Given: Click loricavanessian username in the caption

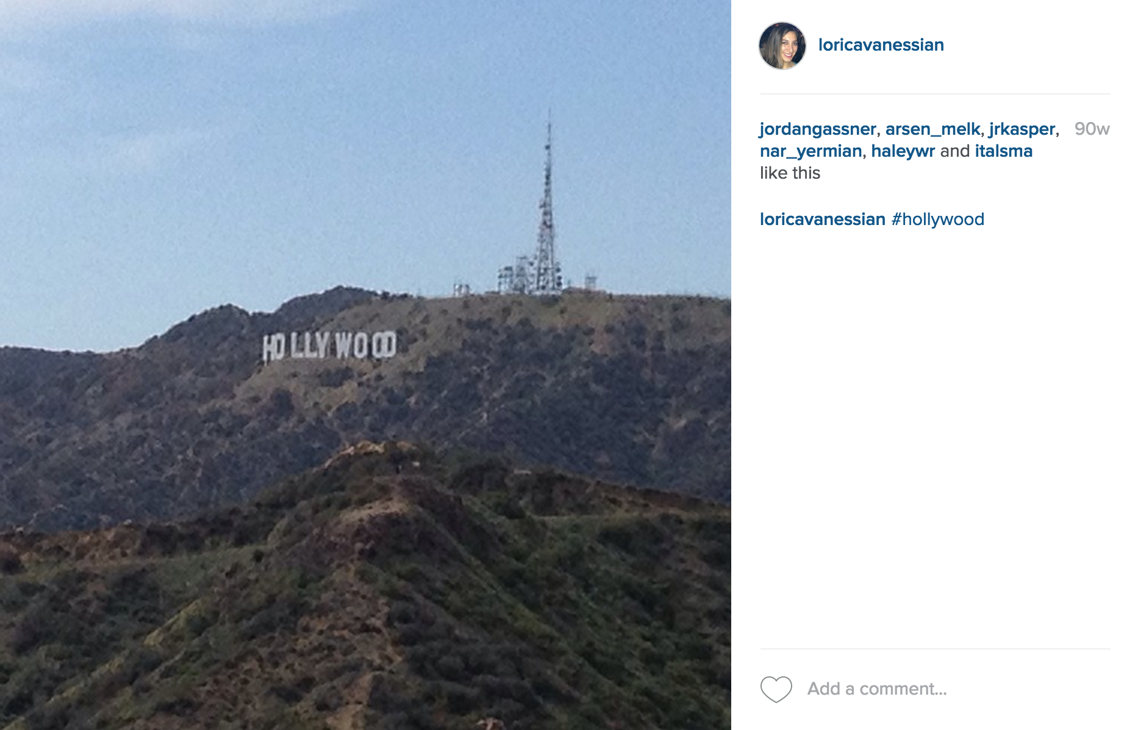Looking at the screenshot, I should coord(822,220).
